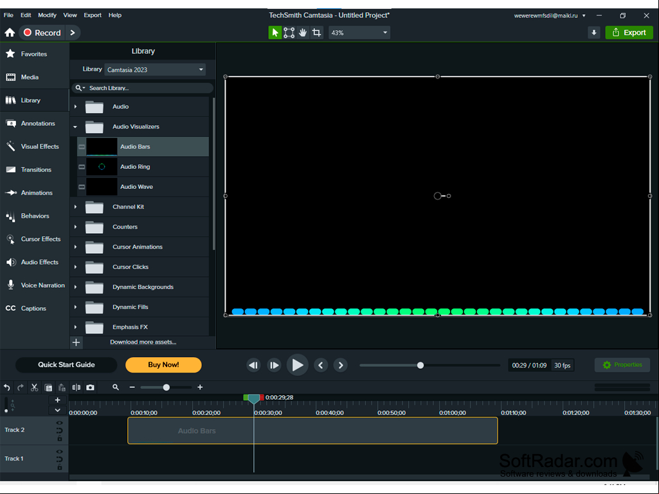Click the download arrow icon beside Export
The width and height of the screenshot is (659, 494).
point(594,32)
